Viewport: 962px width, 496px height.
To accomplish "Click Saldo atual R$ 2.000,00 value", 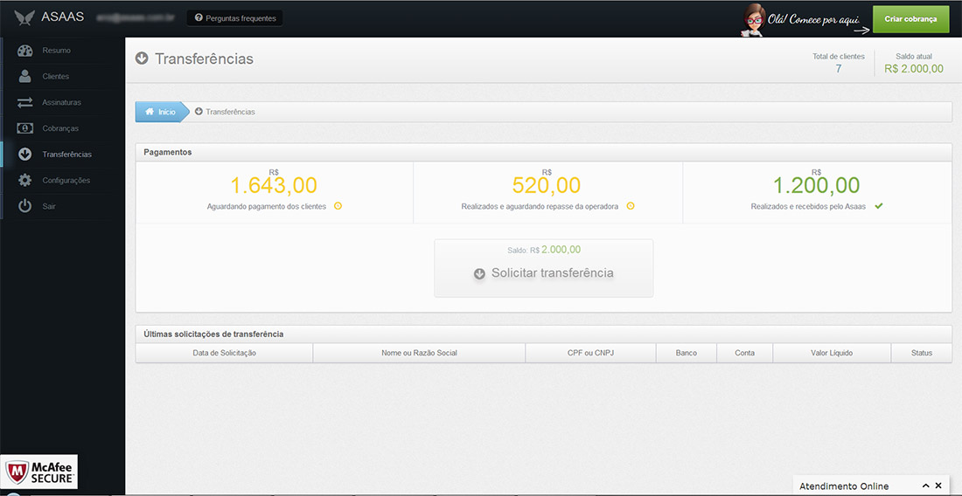I will click(914, 69).
